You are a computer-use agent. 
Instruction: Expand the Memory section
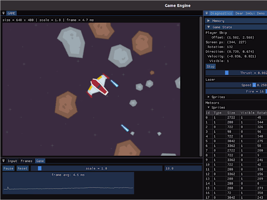[236, 21]
